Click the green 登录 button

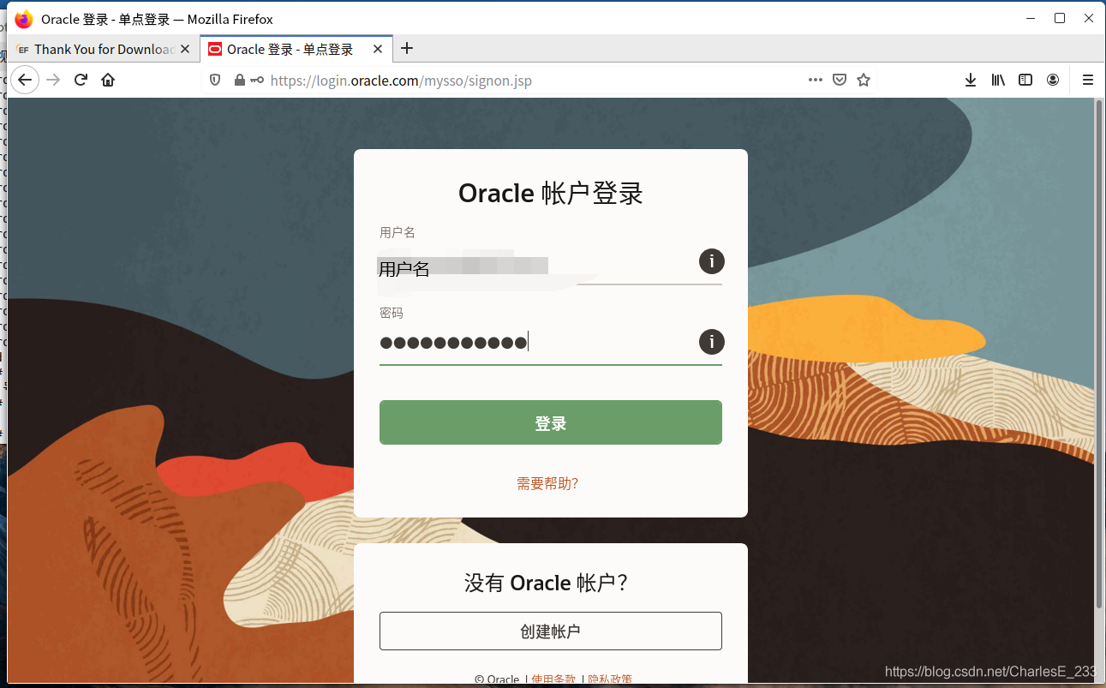pos(551,422)
